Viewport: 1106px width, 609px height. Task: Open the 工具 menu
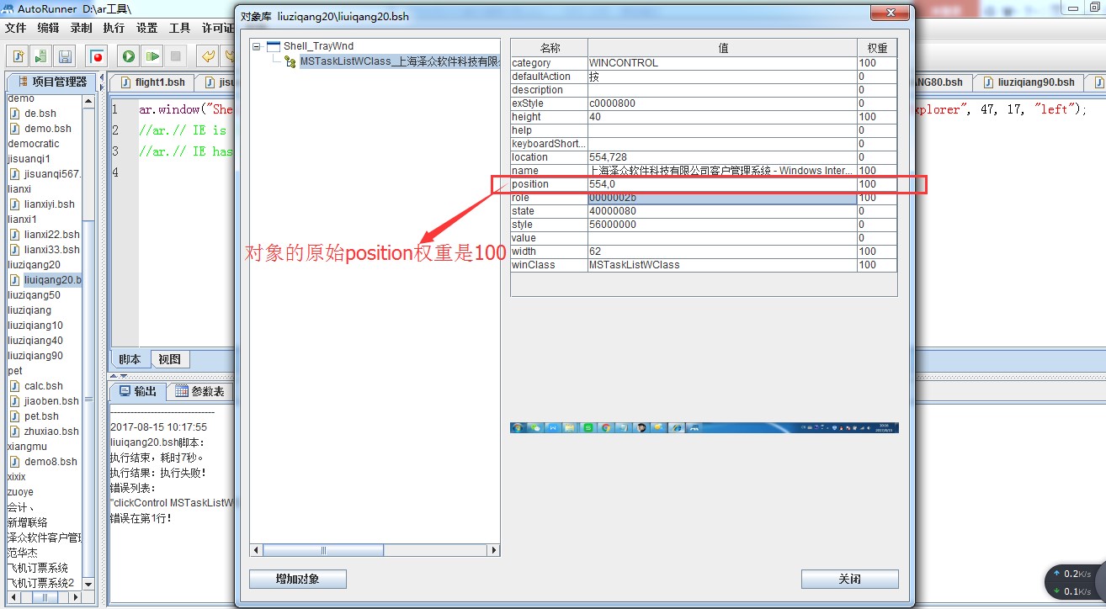[x=179, y=28]
